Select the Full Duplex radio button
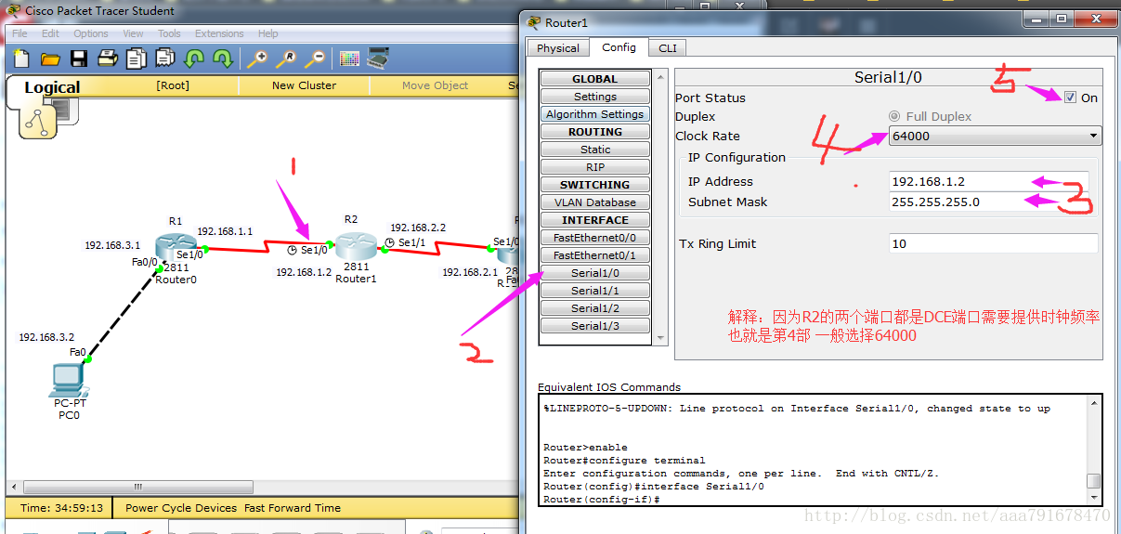The width and height of the screenshot is (1121, 534). coord(894,116)
